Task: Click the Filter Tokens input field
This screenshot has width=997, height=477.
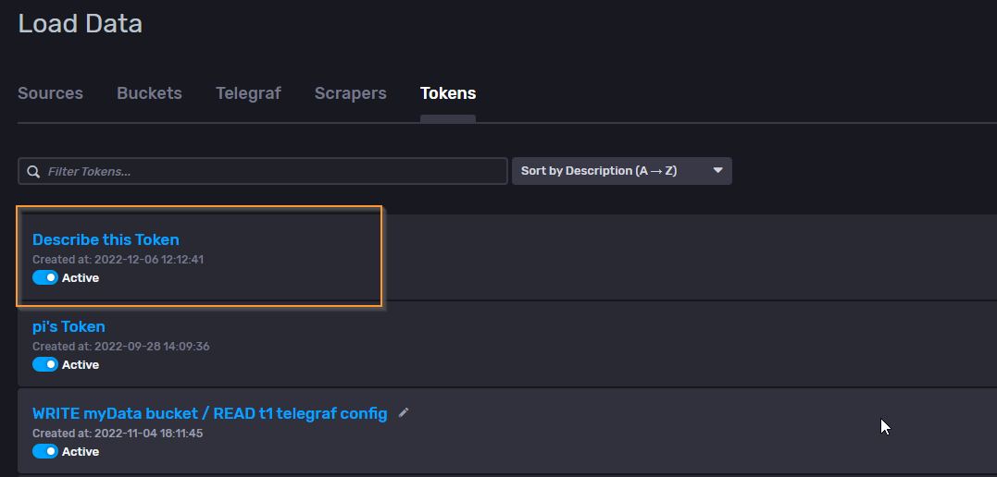Action: pyautogui.click(x=263, y=172)
